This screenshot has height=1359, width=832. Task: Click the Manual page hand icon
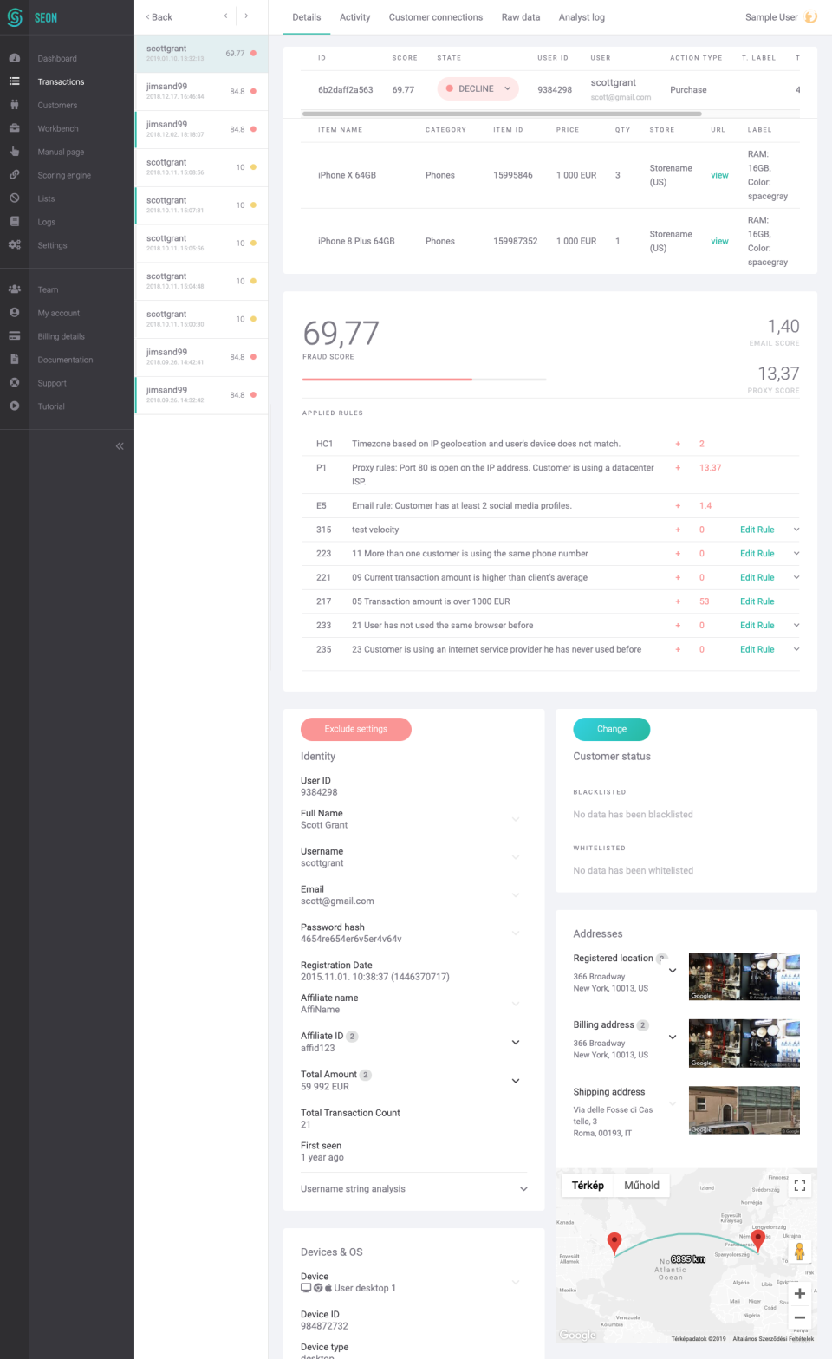(15, 152)
